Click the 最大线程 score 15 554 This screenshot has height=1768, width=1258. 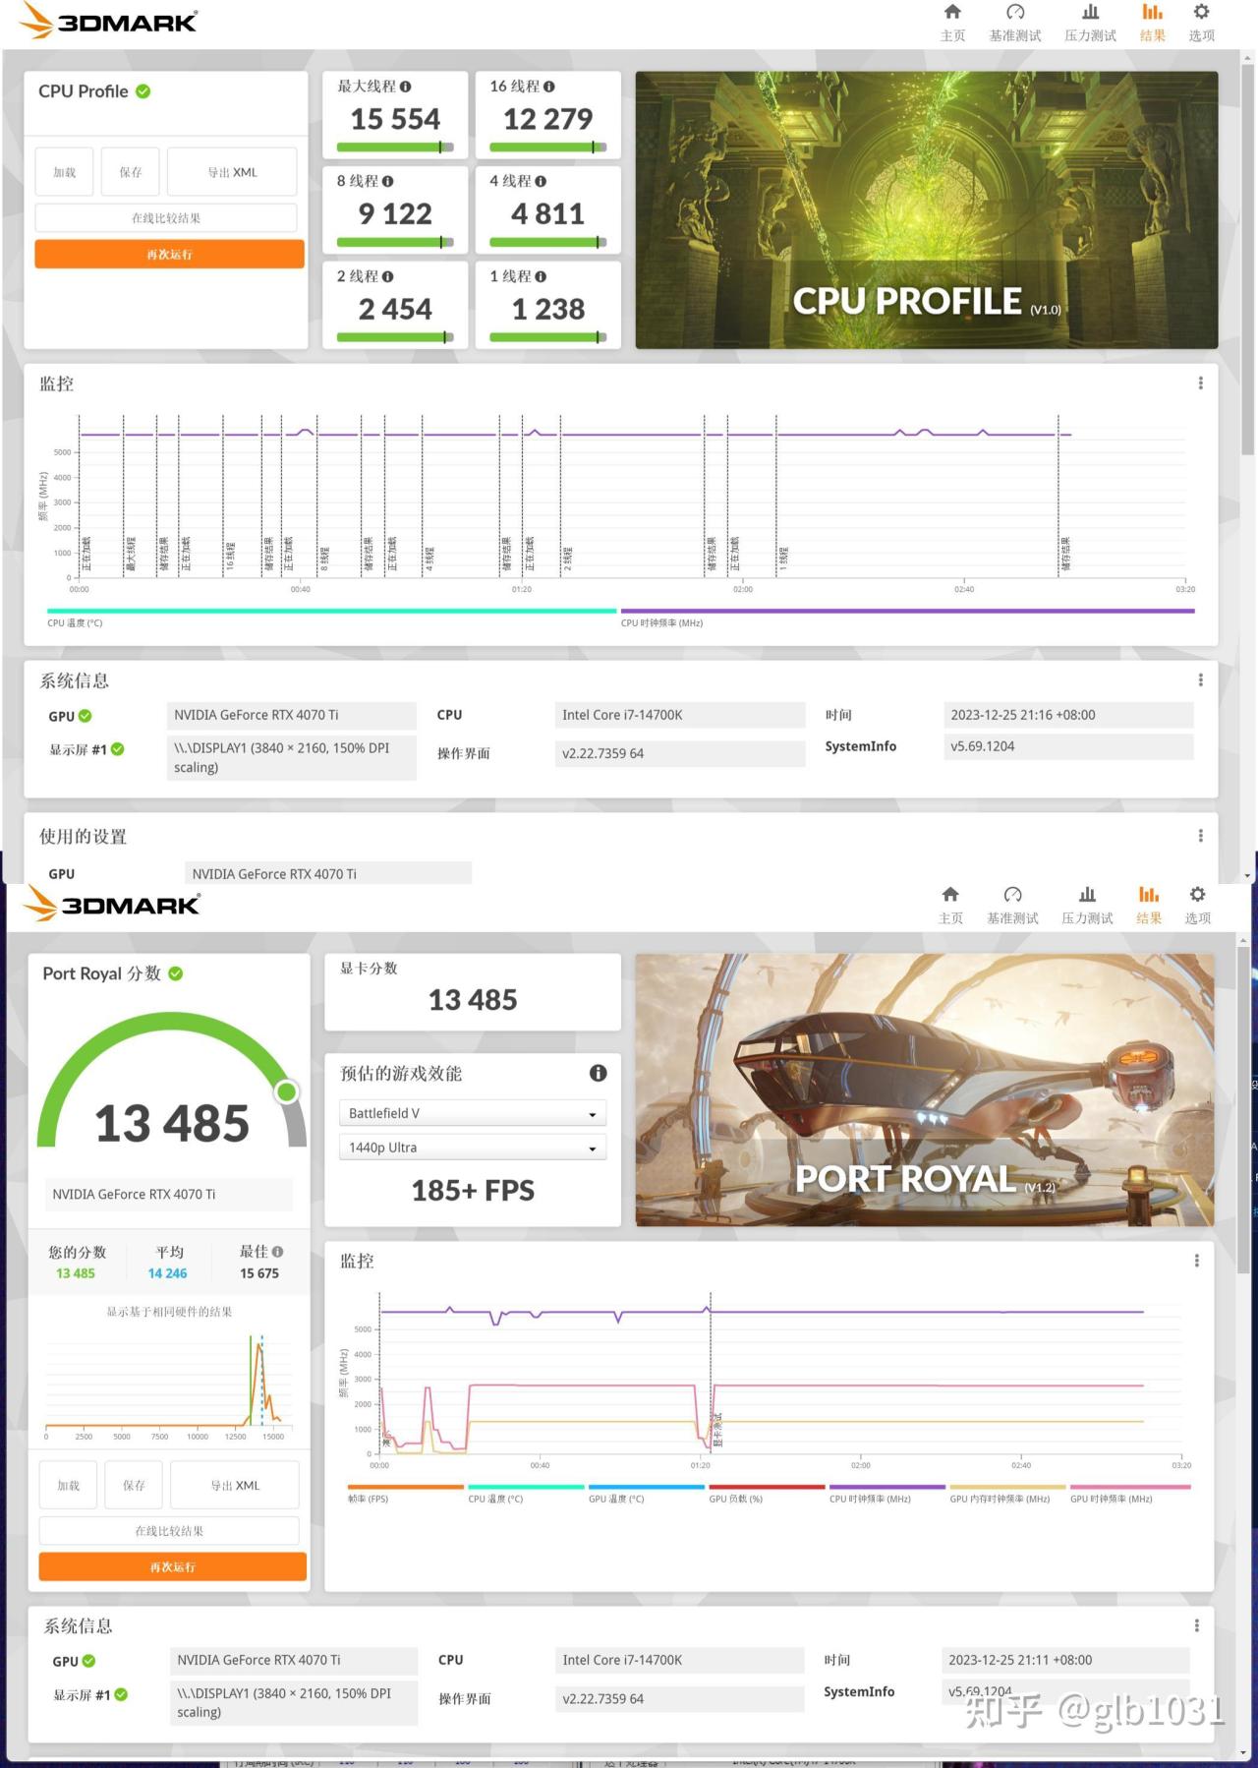click(x=395, y=119)
